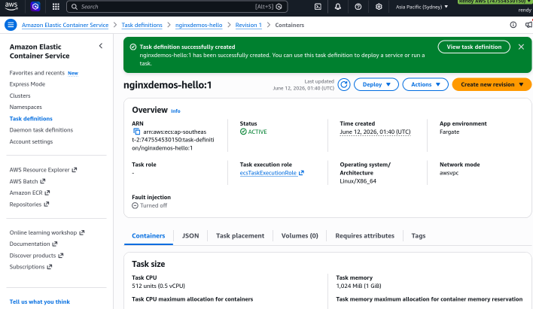Click the '512 units (0.5 vCPU)' value

click(x=158, y=286)
